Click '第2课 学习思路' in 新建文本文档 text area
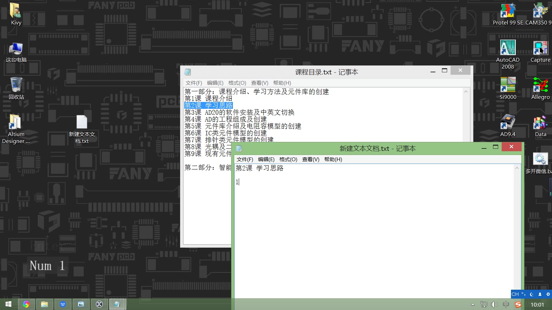 click(259, 168)
